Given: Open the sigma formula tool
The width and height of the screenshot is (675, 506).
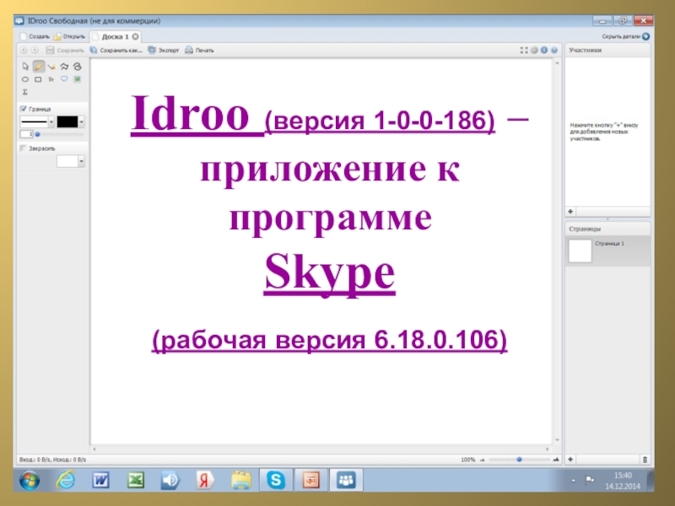Looking at the screenshot, I should (24, 92).
